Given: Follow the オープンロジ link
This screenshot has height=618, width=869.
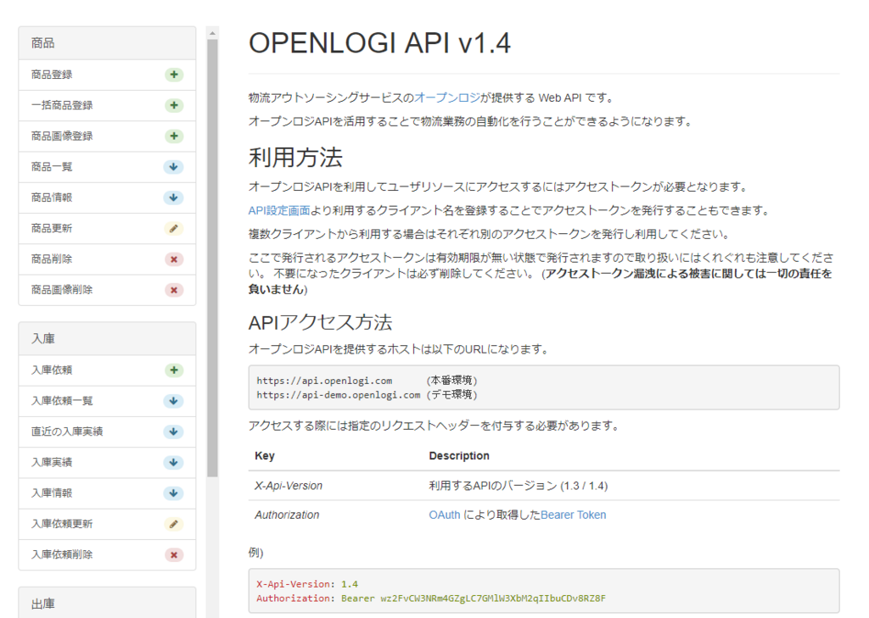Looking at the screenshot, I should coord(447,98).
